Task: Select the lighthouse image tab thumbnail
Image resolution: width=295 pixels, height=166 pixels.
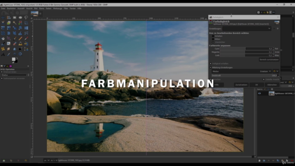Action: coord(35,13)
